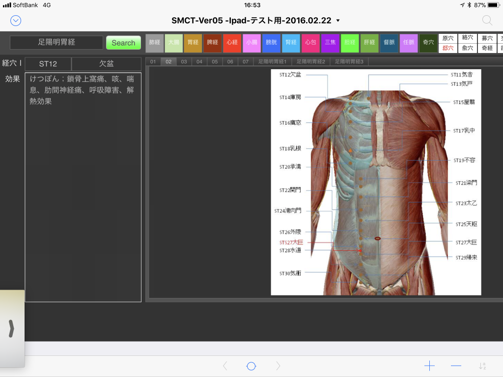This screenshot has height=377, width=503.
Task: Tap the circle record-slider icon in bottom bar
Action: tap(251, 366)
